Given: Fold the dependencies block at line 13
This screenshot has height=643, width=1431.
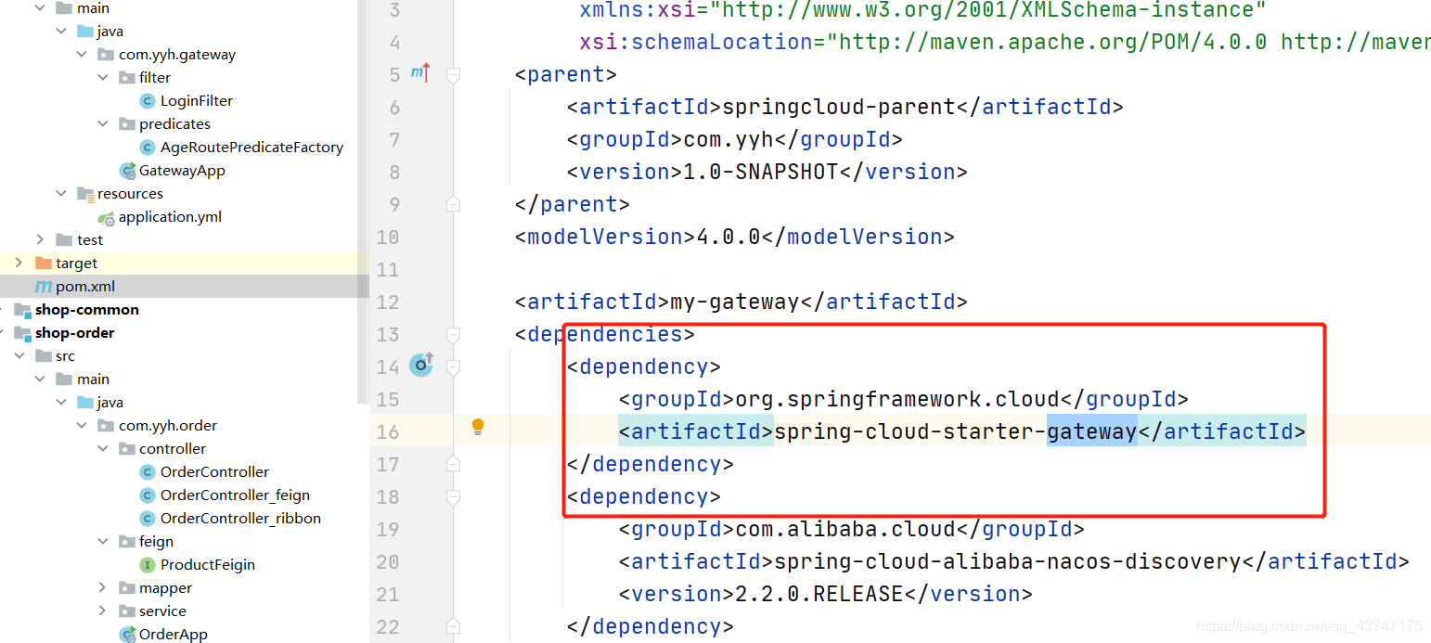Looking at the screenshot, I should pyautogui.click(x=453, y=335).
